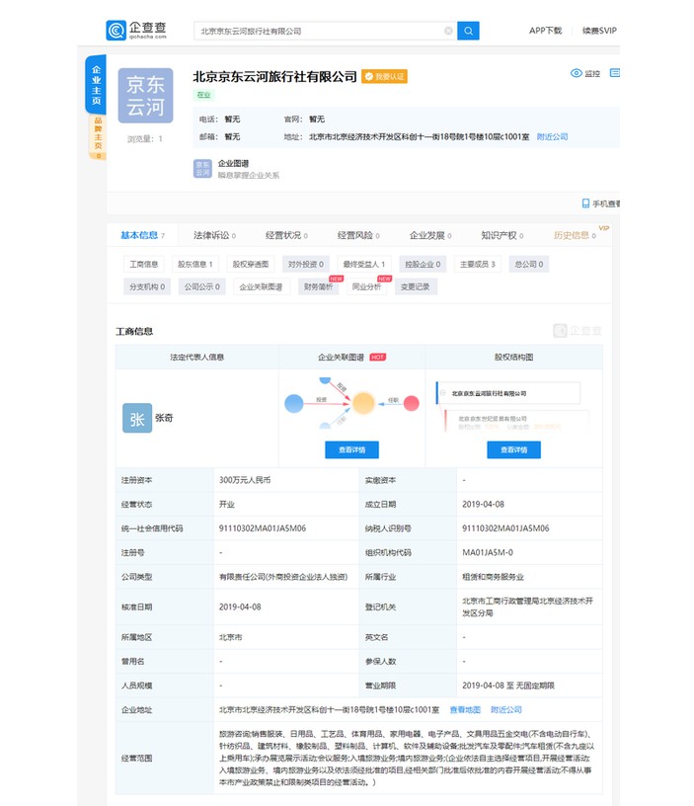
Task: Select 分支机构 0 sub-tab
Action: 147,286
